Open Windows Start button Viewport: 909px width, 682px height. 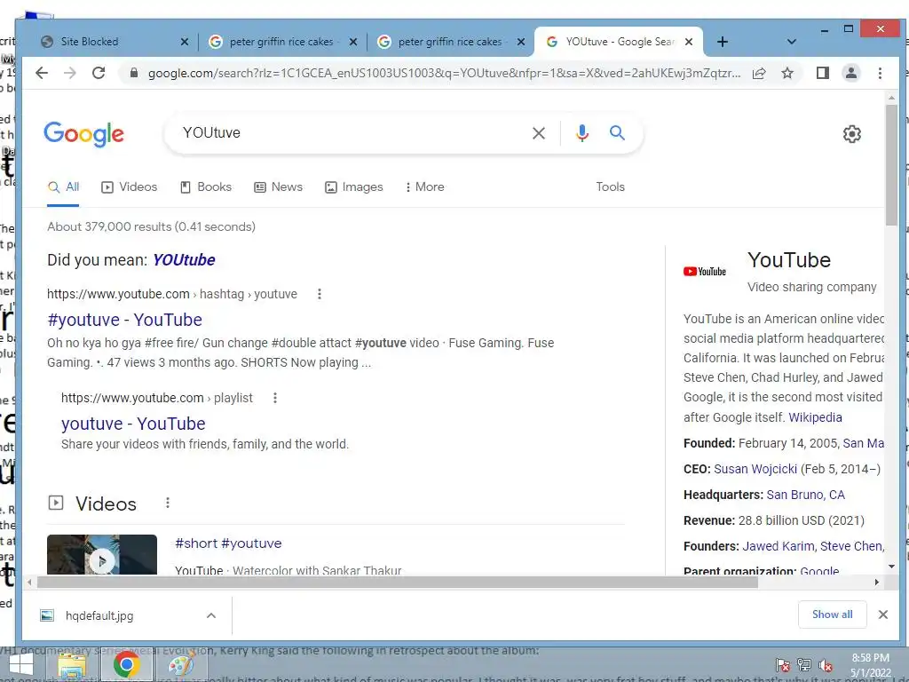pos(21,665)
